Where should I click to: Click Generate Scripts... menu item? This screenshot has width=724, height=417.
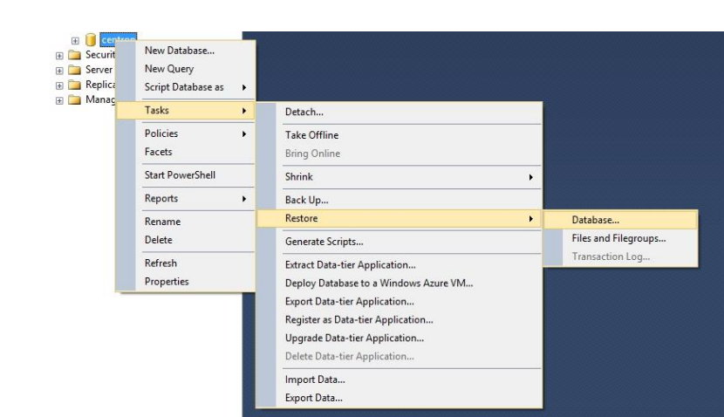(324, 242)
